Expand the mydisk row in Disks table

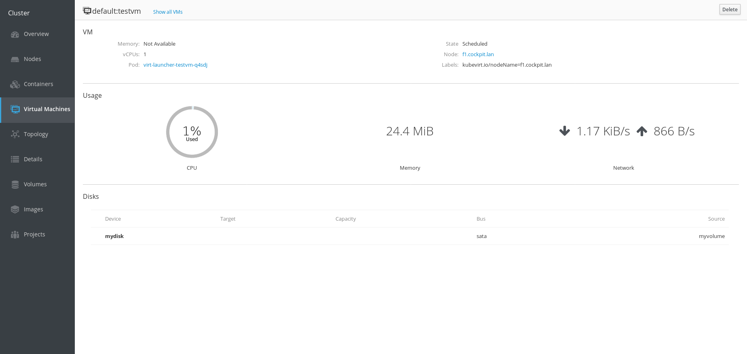pyautogui.click(x=114, y=236)
